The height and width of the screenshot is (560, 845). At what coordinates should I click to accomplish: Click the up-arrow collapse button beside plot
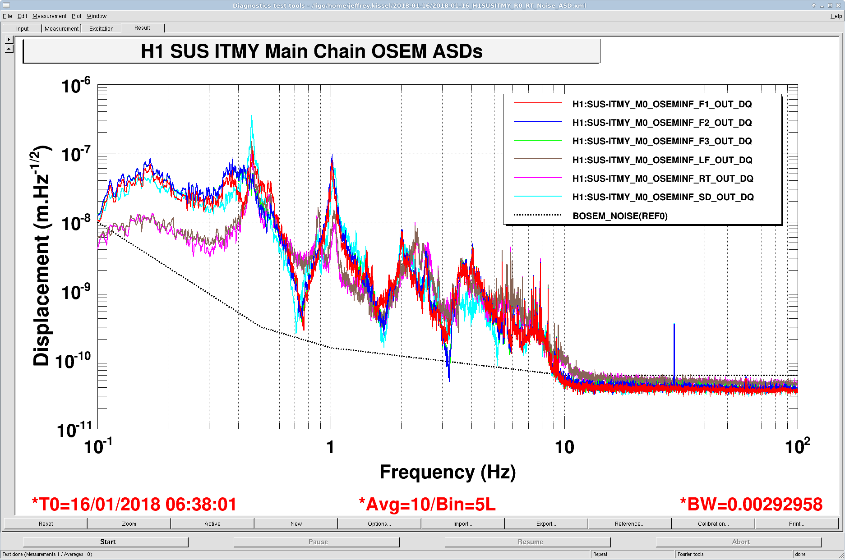9,48
